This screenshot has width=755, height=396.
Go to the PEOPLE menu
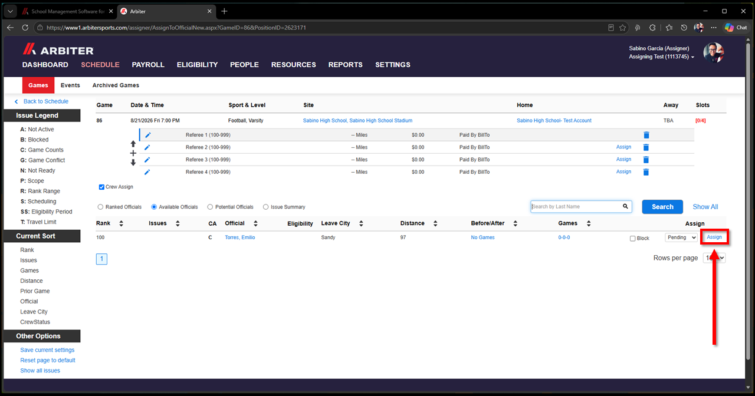click(x=244, y=65)
